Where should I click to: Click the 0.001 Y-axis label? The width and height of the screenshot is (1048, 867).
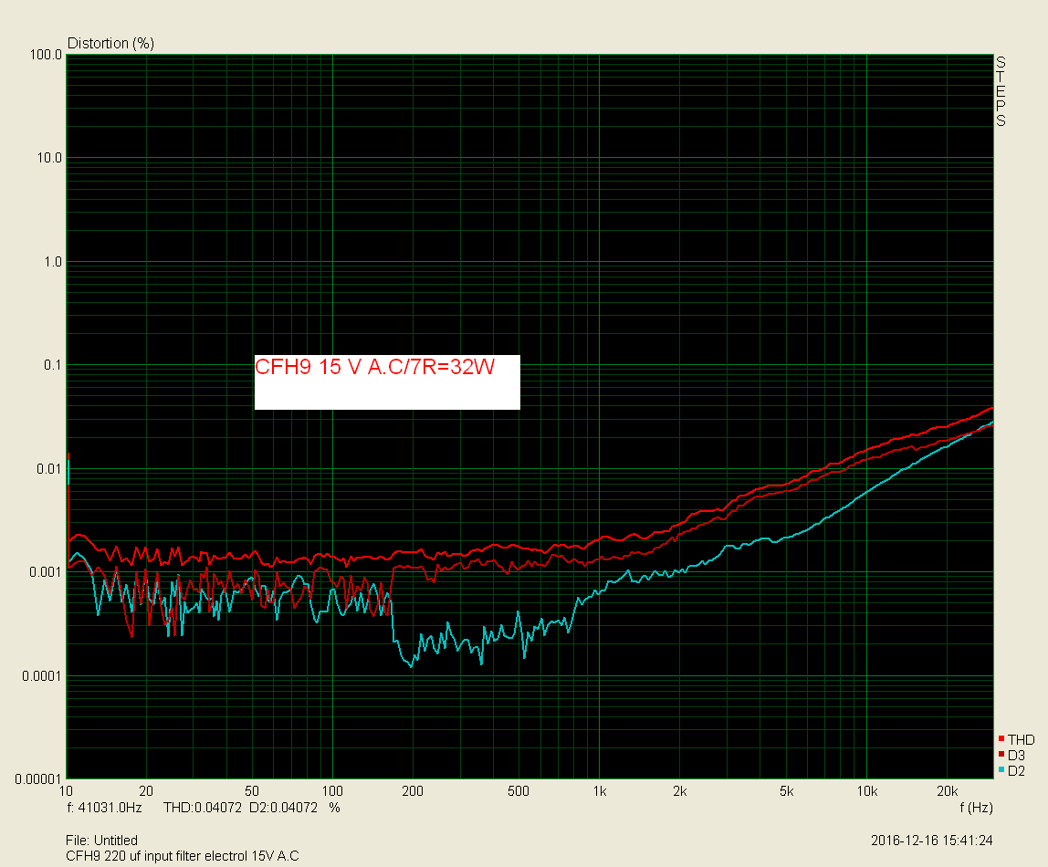[46, 572]
